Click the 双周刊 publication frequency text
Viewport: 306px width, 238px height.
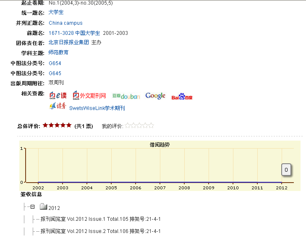pyautogui.click(x=56, y=83)
